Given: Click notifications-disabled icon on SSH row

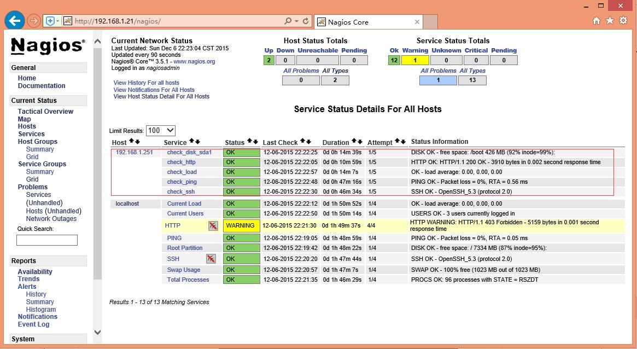Looking at the screenshot, I should pos(211,259).
